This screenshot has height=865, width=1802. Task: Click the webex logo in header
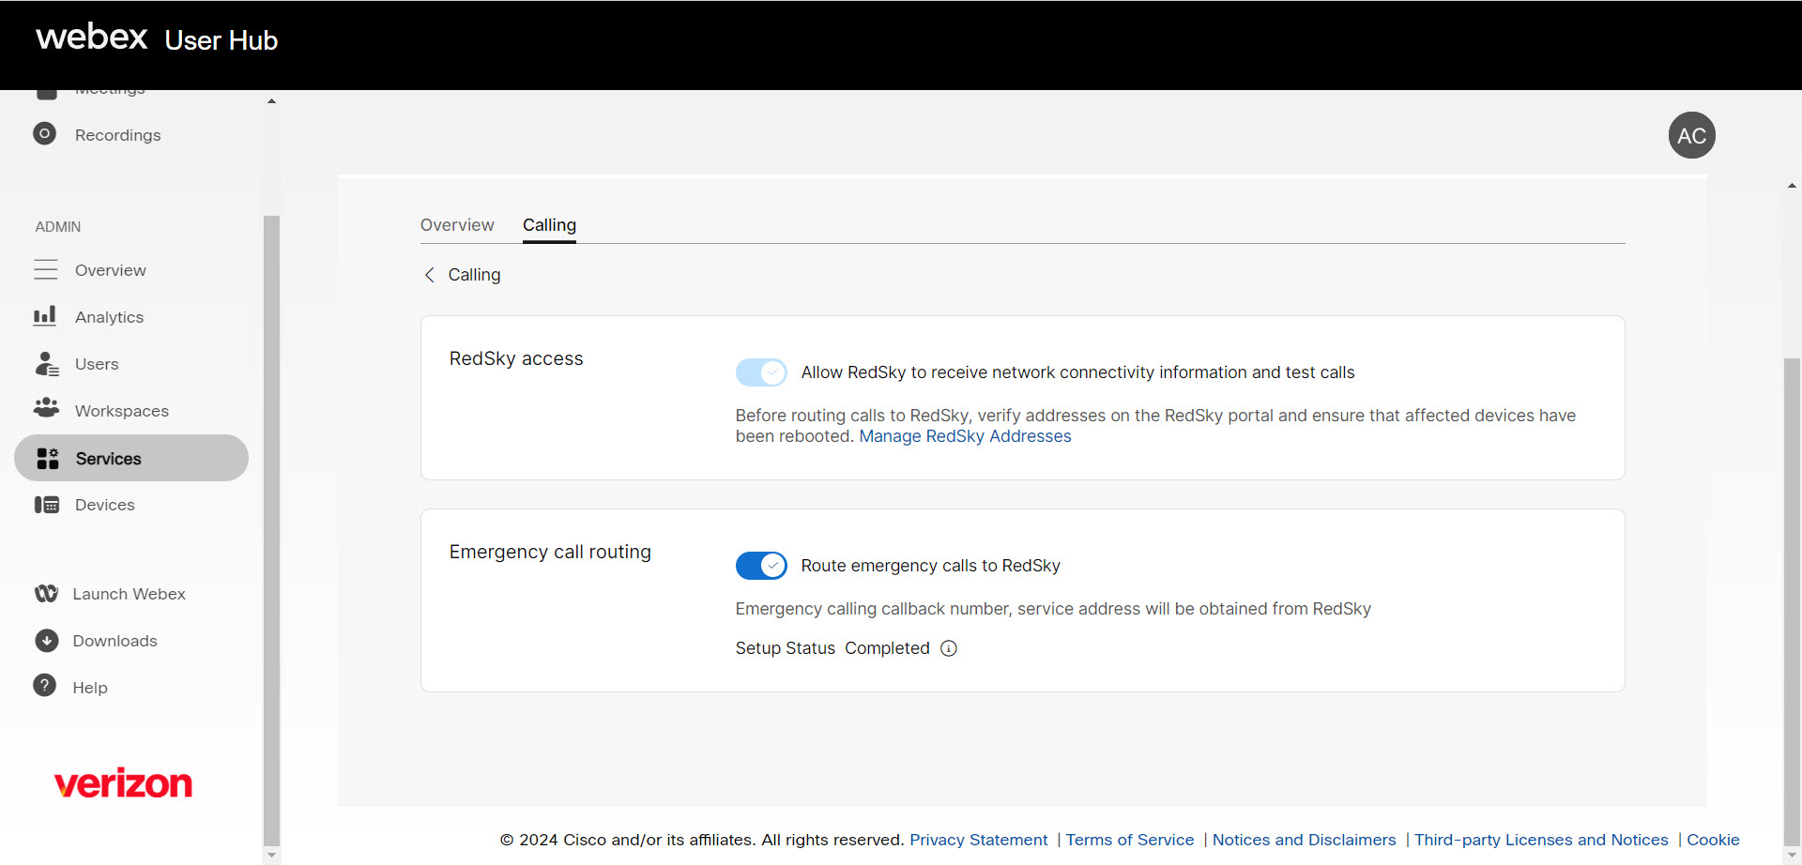click(92, 37)
